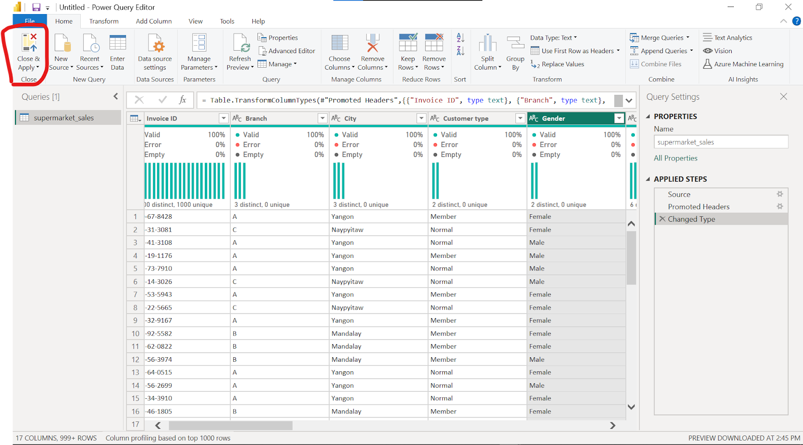Click the Remove Rows icon
The width and height of the screenshot is (803, 445).
(x=434, y=43)
